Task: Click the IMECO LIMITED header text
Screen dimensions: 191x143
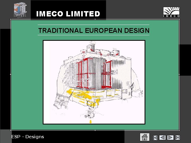Action: coord(68,14)
